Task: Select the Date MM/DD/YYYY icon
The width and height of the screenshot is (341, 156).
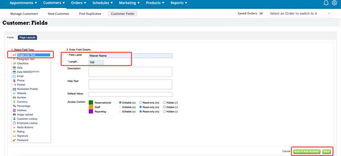Action: click(14, 72)
